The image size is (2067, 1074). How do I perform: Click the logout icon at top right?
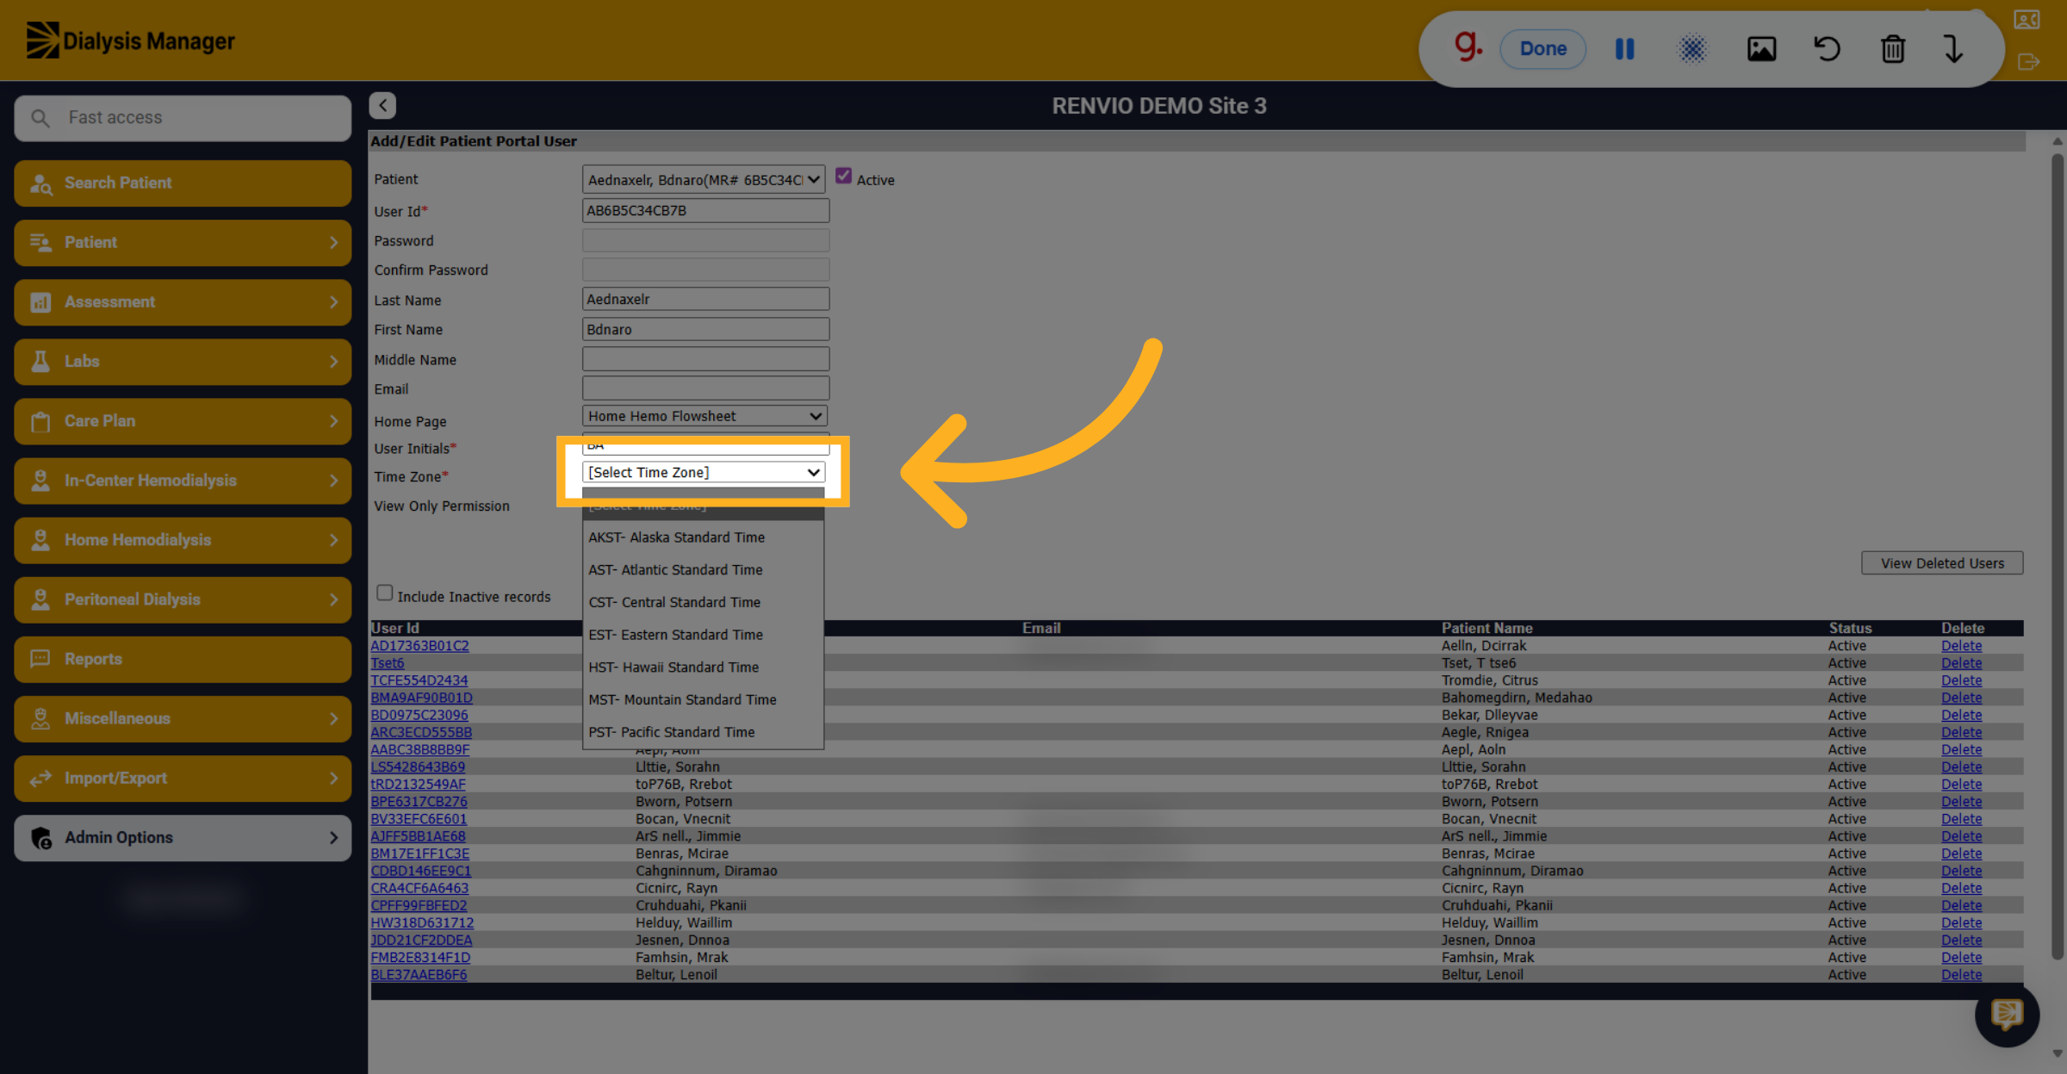point(2028,62)
